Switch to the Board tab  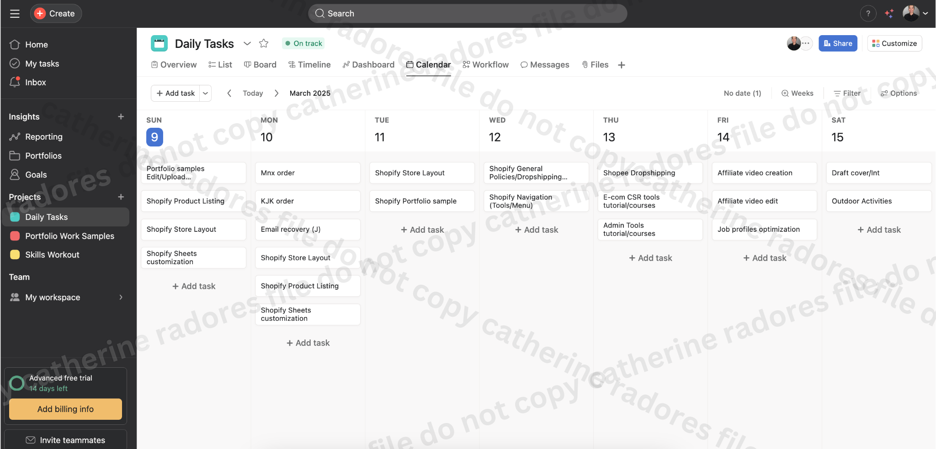pos(260,65)
